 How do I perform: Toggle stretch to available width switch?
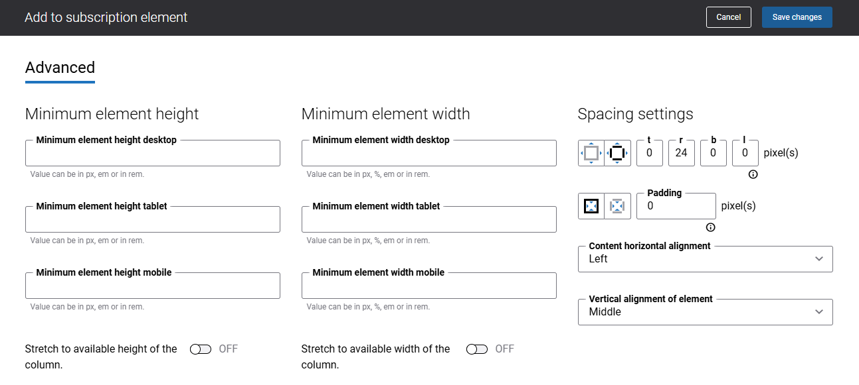point(477,349)
